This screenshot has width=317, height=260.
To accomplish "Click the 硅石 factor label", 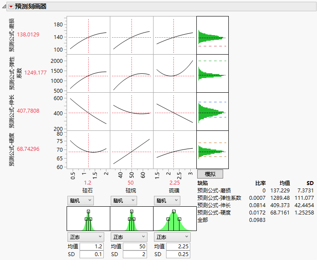I will 87,191.
